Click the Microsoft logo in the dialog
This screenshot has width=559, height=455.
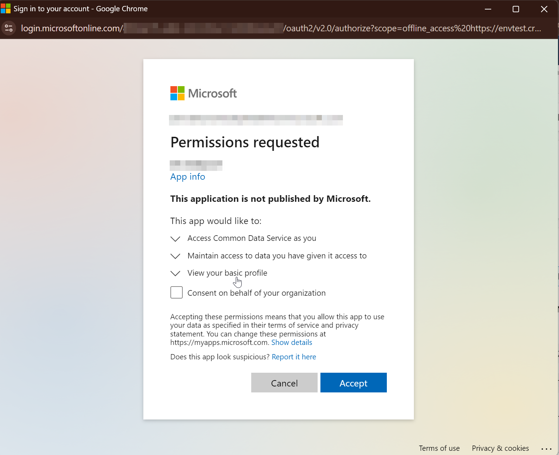pos(203,93)
